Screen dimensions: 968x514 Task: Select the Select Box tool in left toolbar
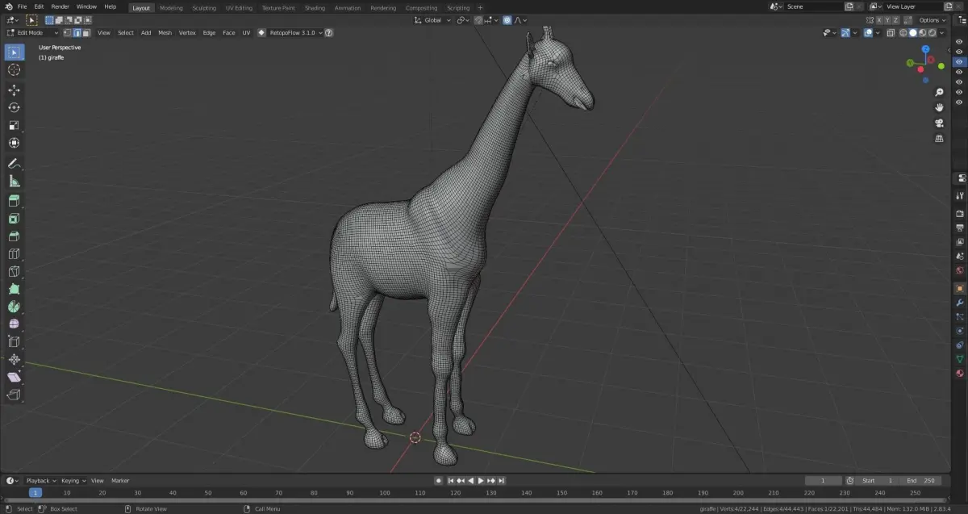pyautogui.click(x=14, y=52)
